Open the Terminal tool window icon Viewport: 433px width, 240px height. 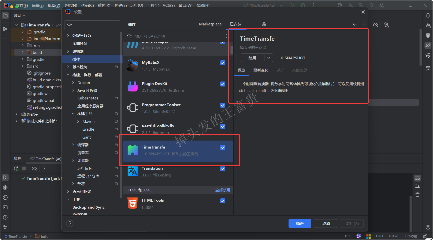point(5,207)
